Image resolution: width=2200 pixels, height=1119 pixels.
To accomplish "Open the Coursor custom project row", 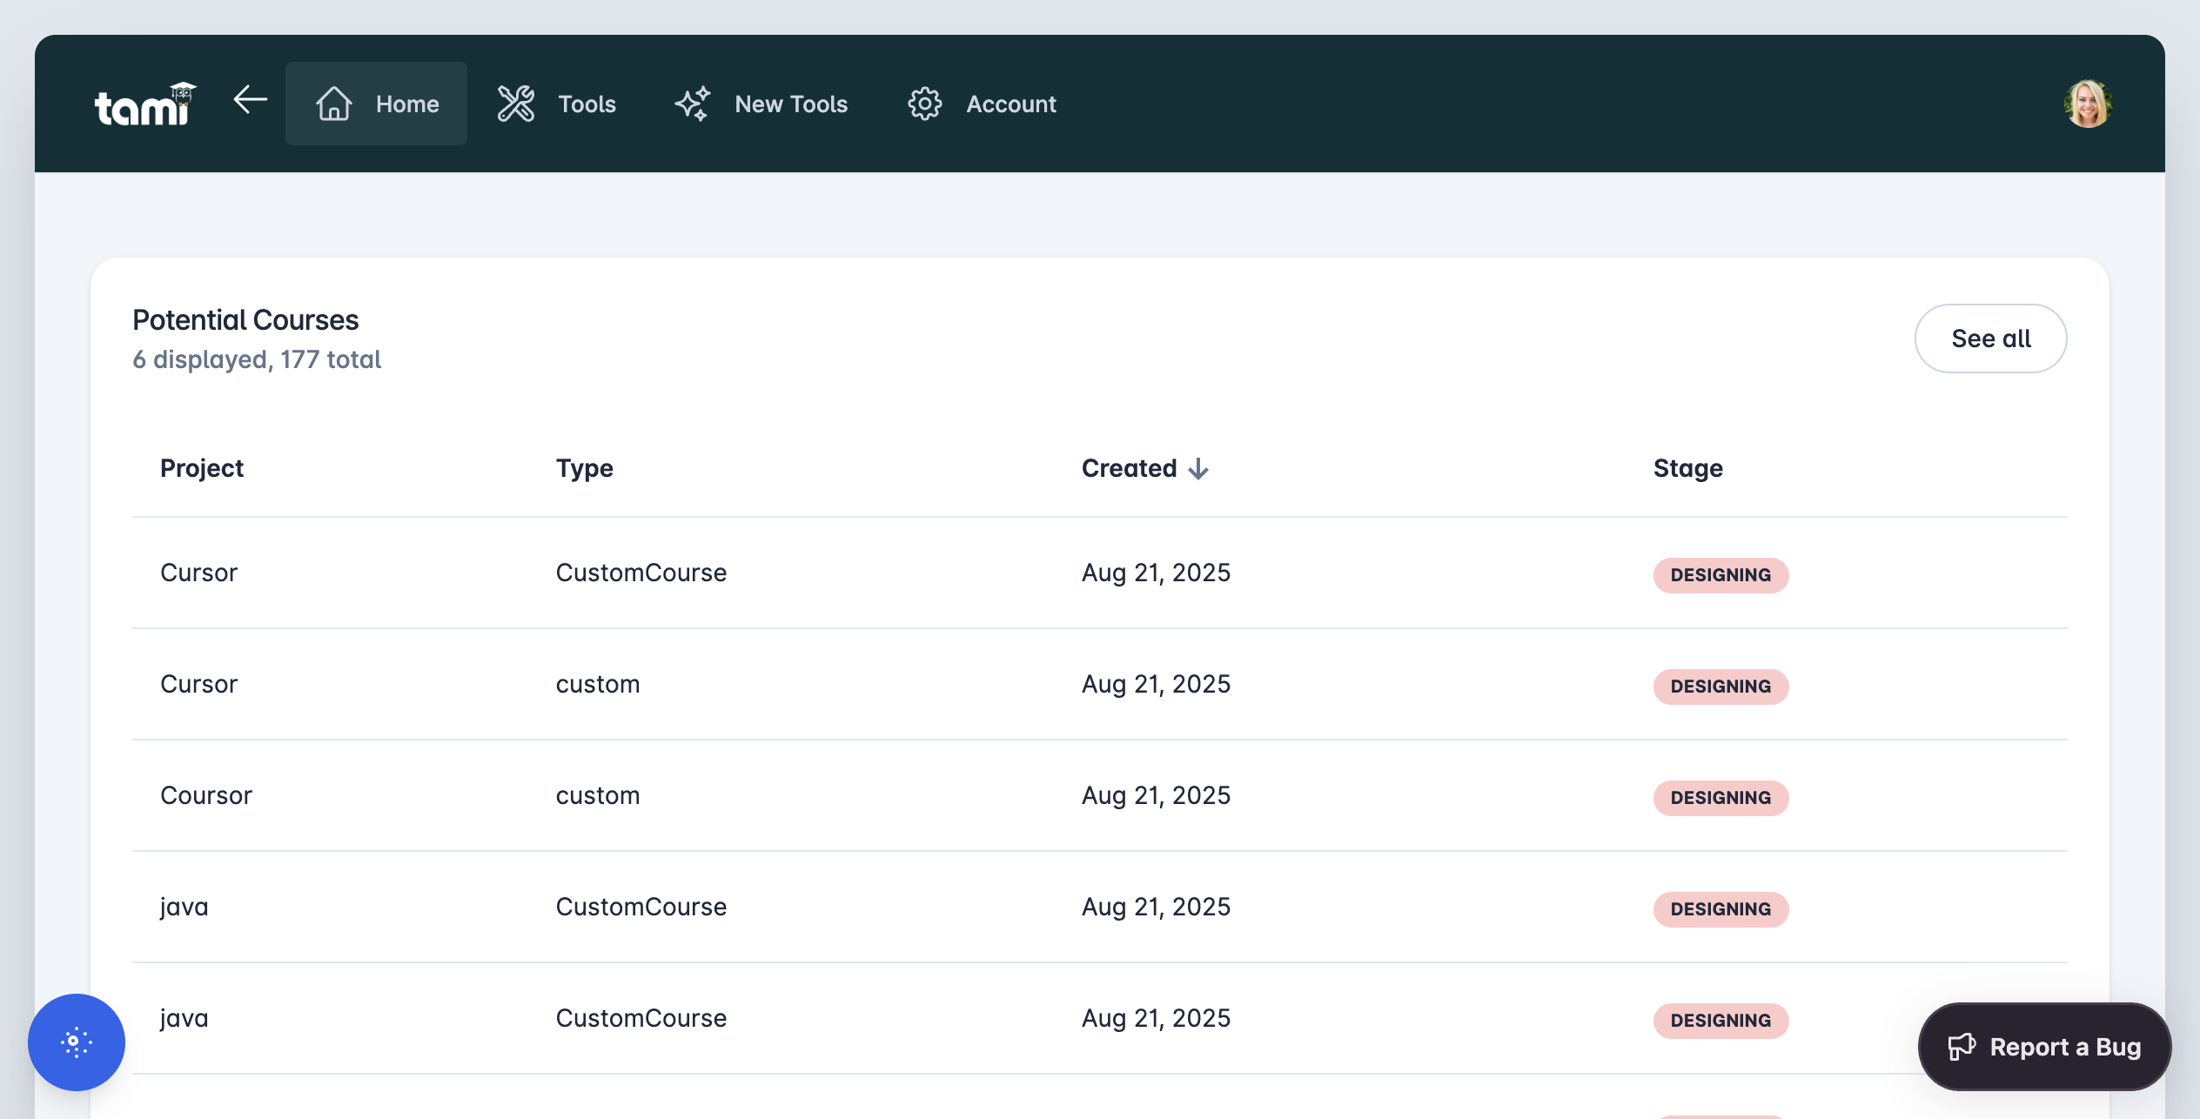I will pos(206,795).
